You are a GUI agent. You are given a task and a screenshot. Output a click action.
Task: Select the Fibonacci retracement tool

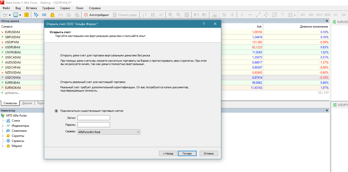coord(274,15)
